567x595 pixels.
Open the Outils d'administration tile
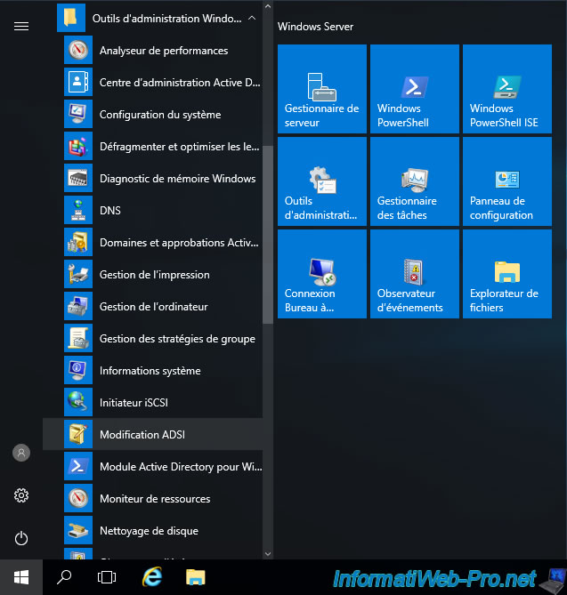[322, 181]
